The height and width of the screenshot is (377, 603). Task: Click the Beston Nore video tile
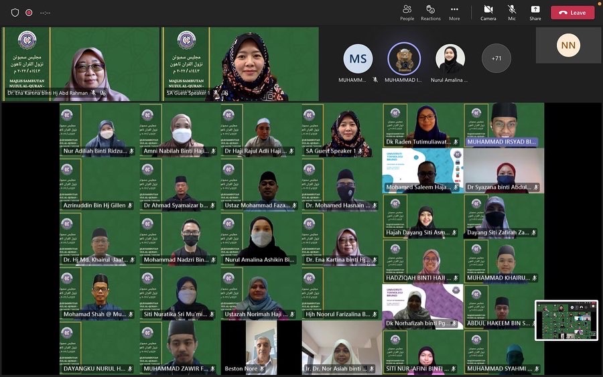coord(261,347)
